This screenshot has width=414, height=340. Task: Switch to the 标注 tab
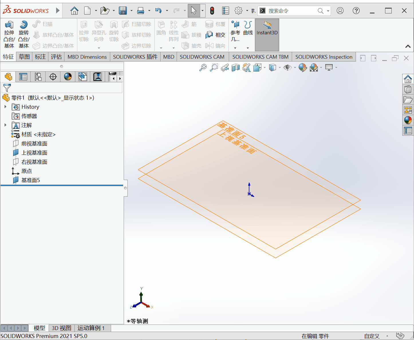click(40, 57)
